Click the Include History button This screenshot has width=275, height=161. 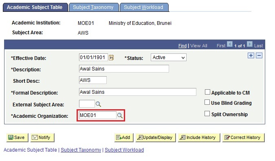click(199, 137)
